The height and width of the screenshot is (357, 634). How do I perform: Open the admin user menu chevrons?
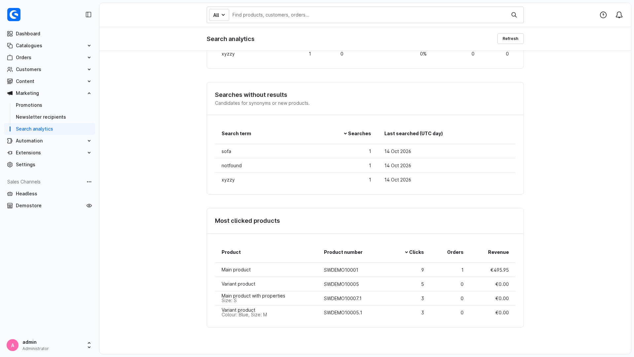pos(89,345)
